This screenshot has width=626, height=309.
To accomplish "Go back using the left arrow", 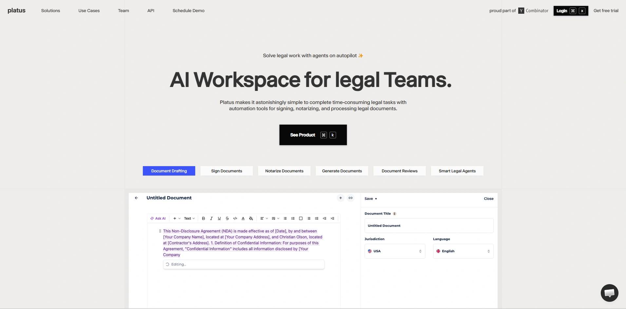I will click(x=137, y=198).
